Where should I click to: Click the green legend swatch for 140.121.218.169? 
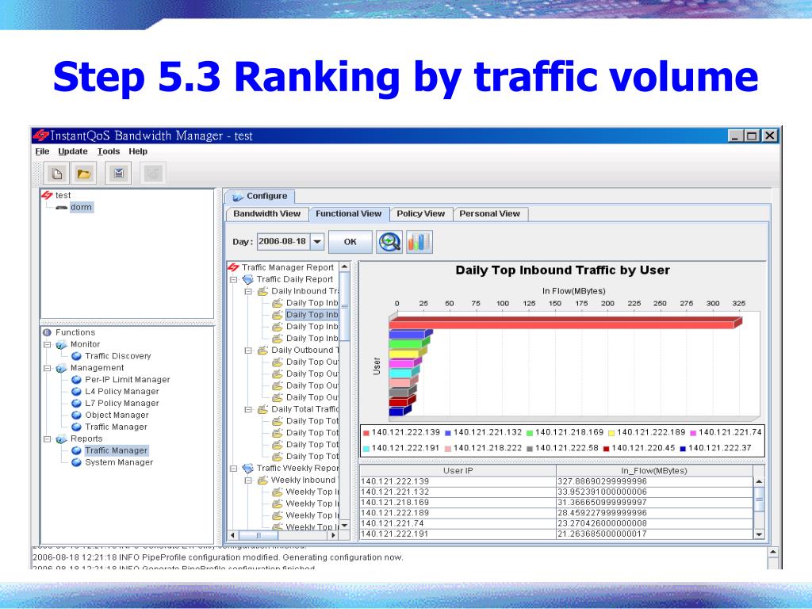click(530, 433)
